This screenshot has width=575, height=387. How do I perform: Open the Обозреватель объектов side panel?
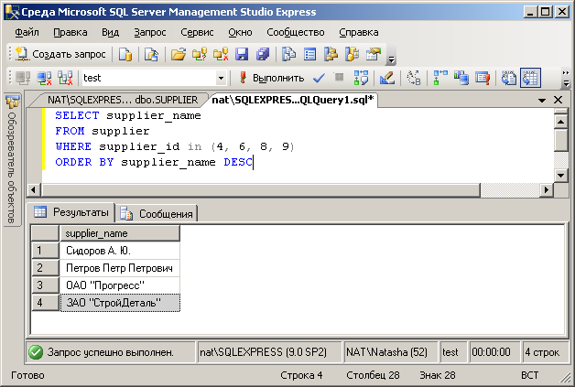[x=12, y=159]
